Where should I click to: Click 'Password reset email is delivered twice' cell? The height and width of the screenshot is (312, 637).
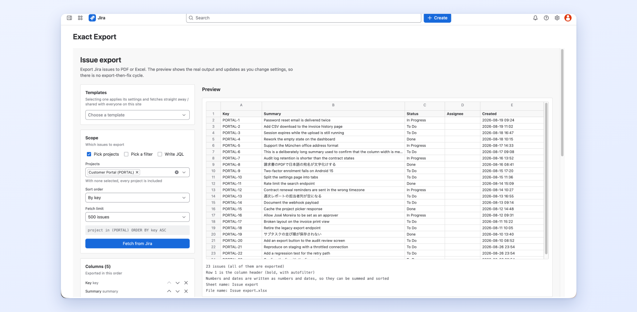(333, 120)
